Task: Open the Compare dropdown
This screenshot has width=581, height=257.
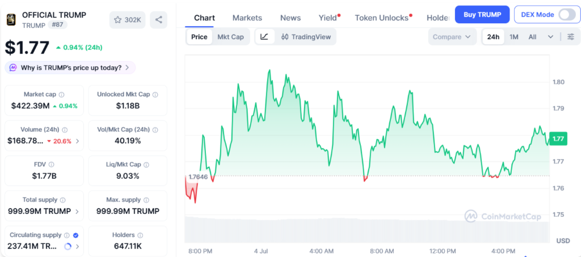Action: tap(452, 37)
